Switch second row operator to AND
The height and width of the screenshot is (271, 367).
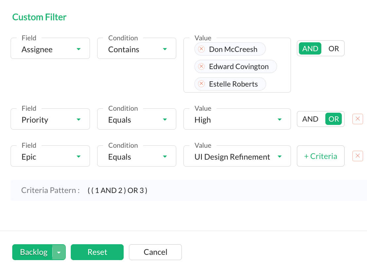click(x=310, y=119)
